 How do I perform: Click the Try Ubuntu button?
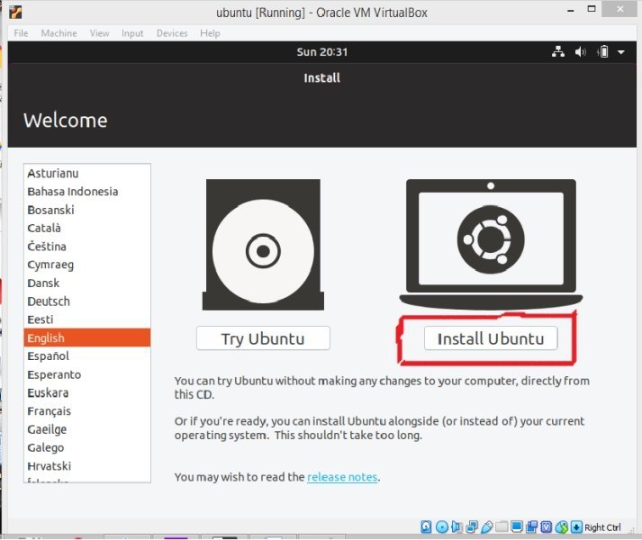[263, 338]
